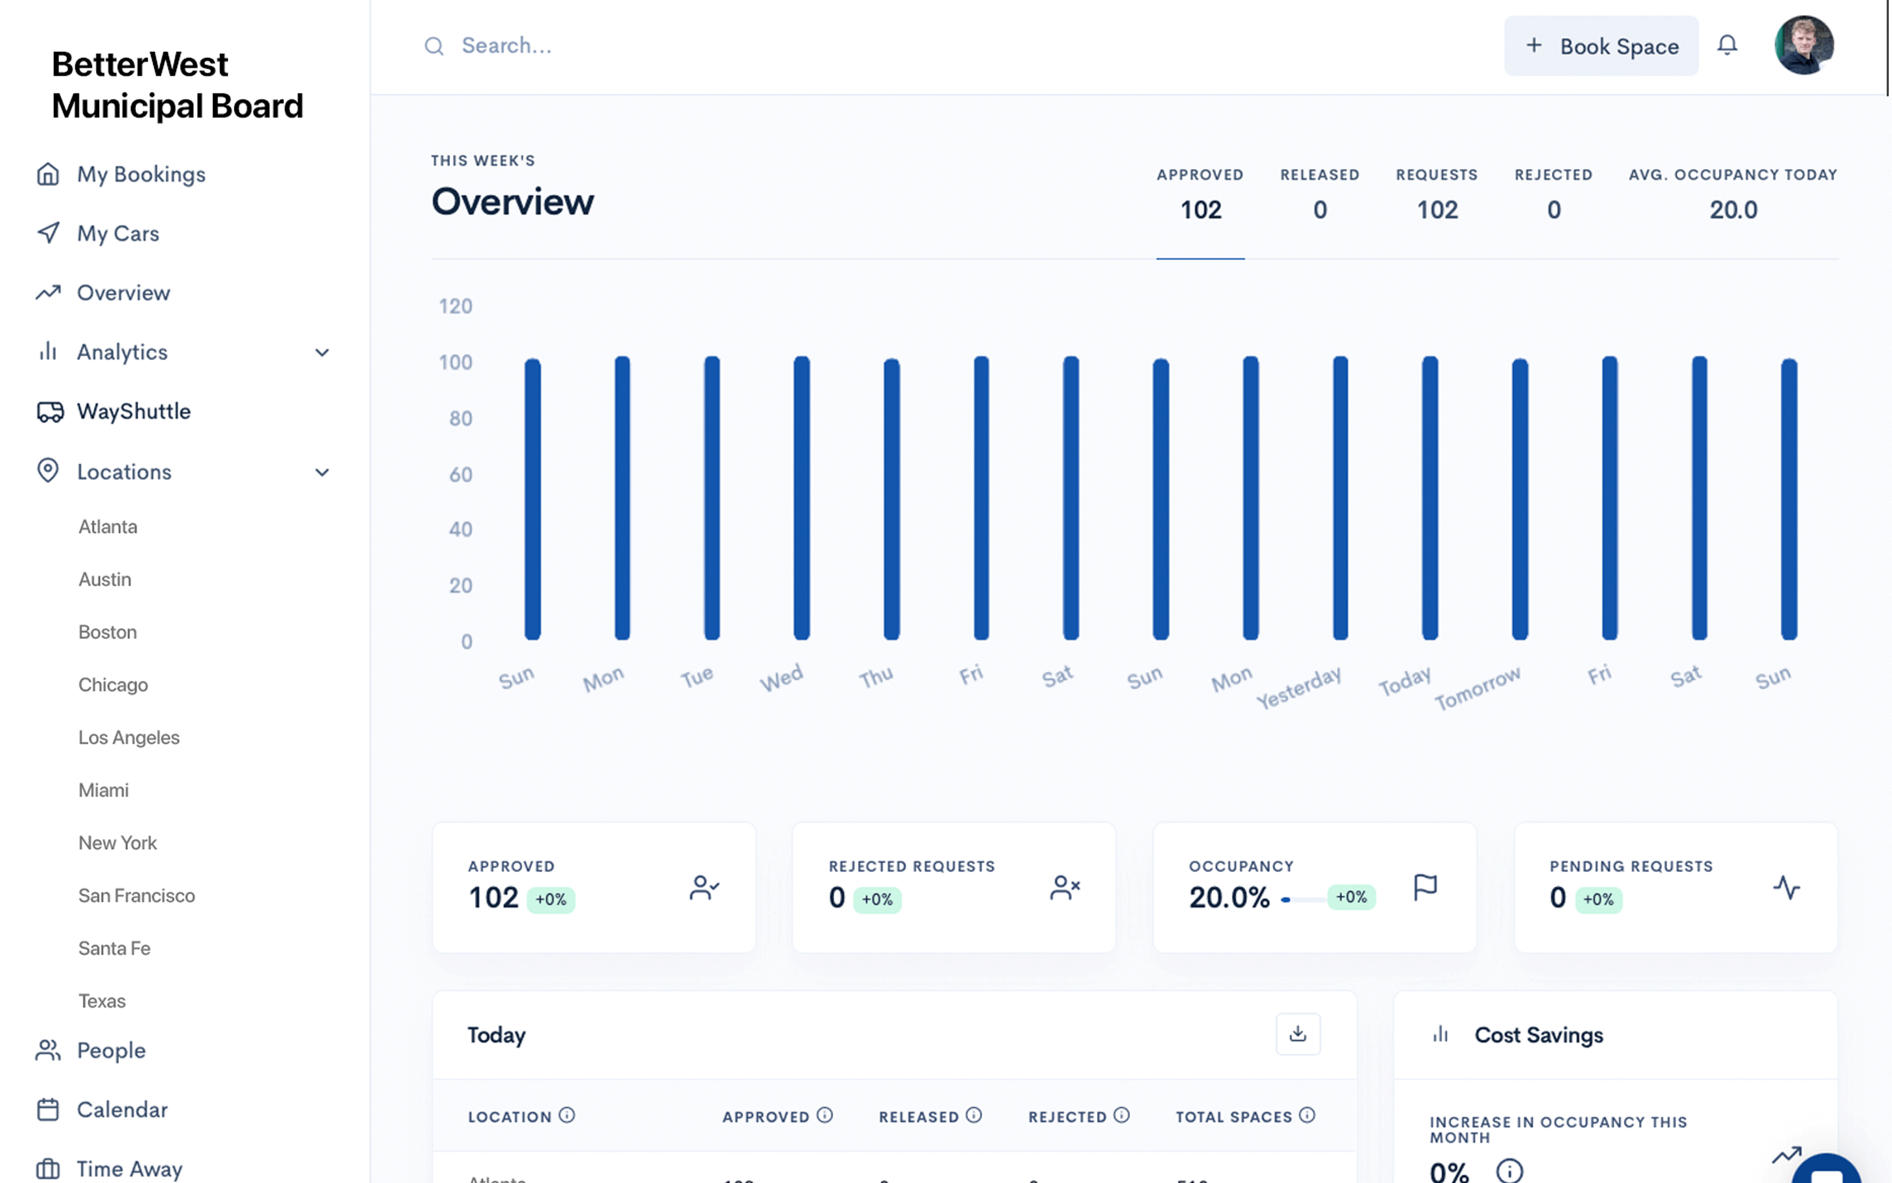Open the San Francisco location link

click(137, 895)
